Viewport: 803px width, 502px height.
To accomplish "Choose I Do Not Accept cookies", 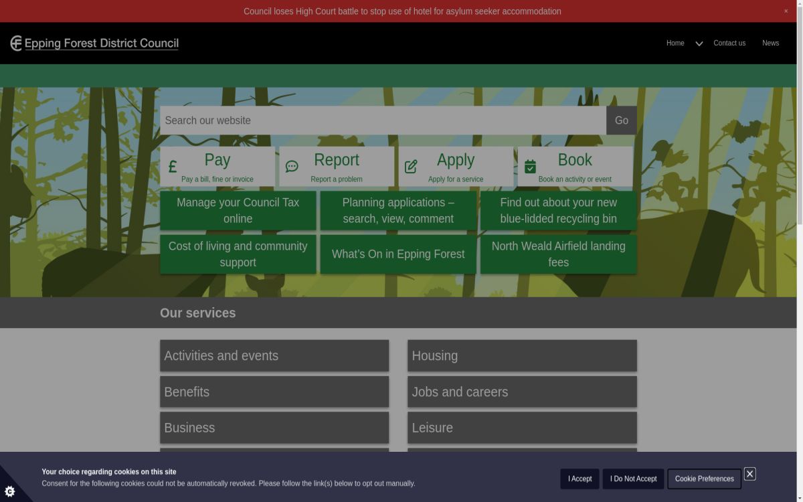I will (x=633, y=479).
